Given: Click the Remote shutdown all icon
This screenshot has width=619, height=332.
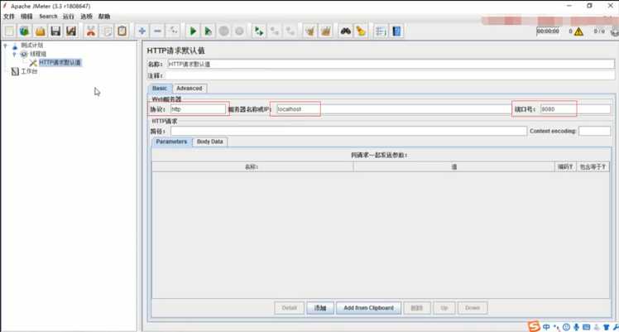Looking at the screenshot, I should 290,31.
